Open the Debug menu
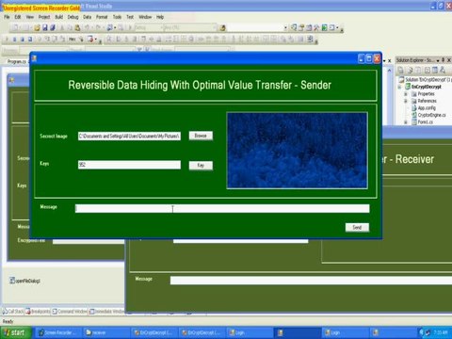 point(73,17)
